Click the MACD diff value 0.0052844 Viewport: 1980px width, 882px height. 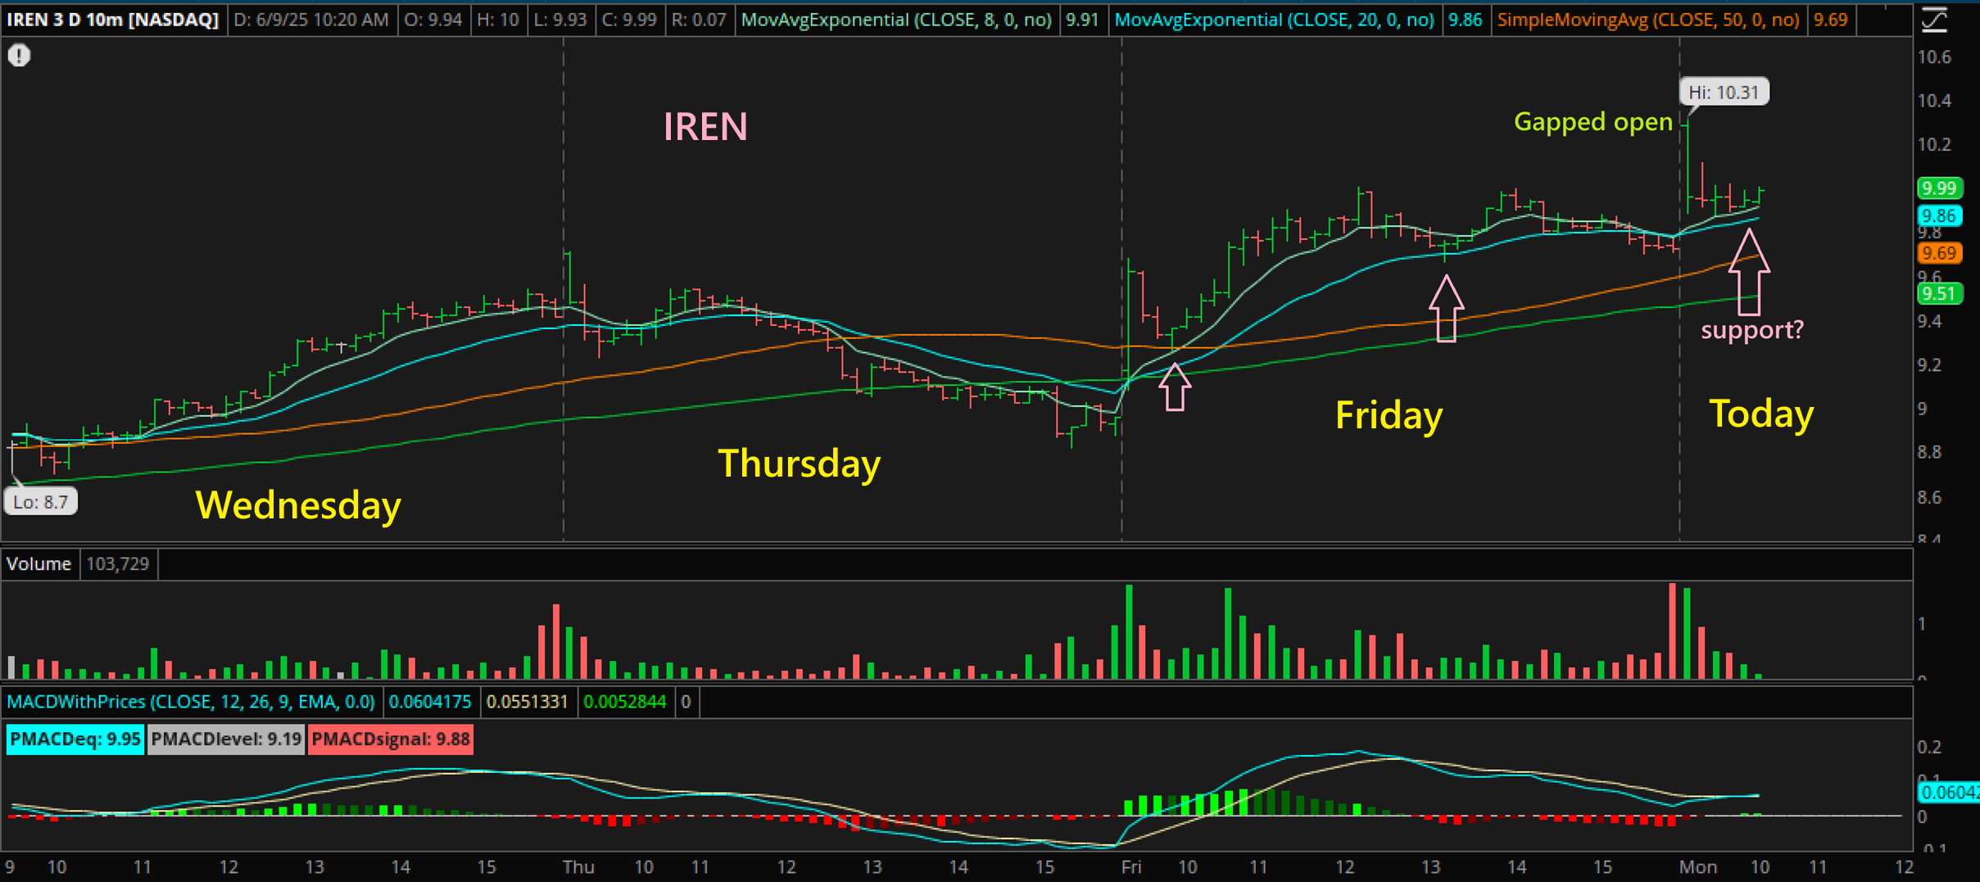pyautogui.click(x=624, y=702)
